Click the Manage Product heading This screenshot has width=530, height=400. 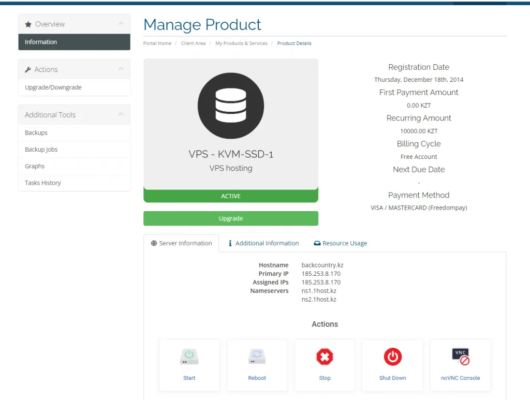pos(202,25)
